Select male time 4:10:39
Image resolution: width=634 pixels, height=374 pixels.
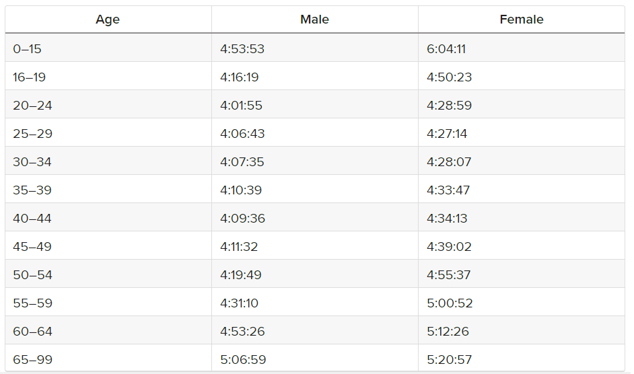pyautogui.click(x=241, y=190)
